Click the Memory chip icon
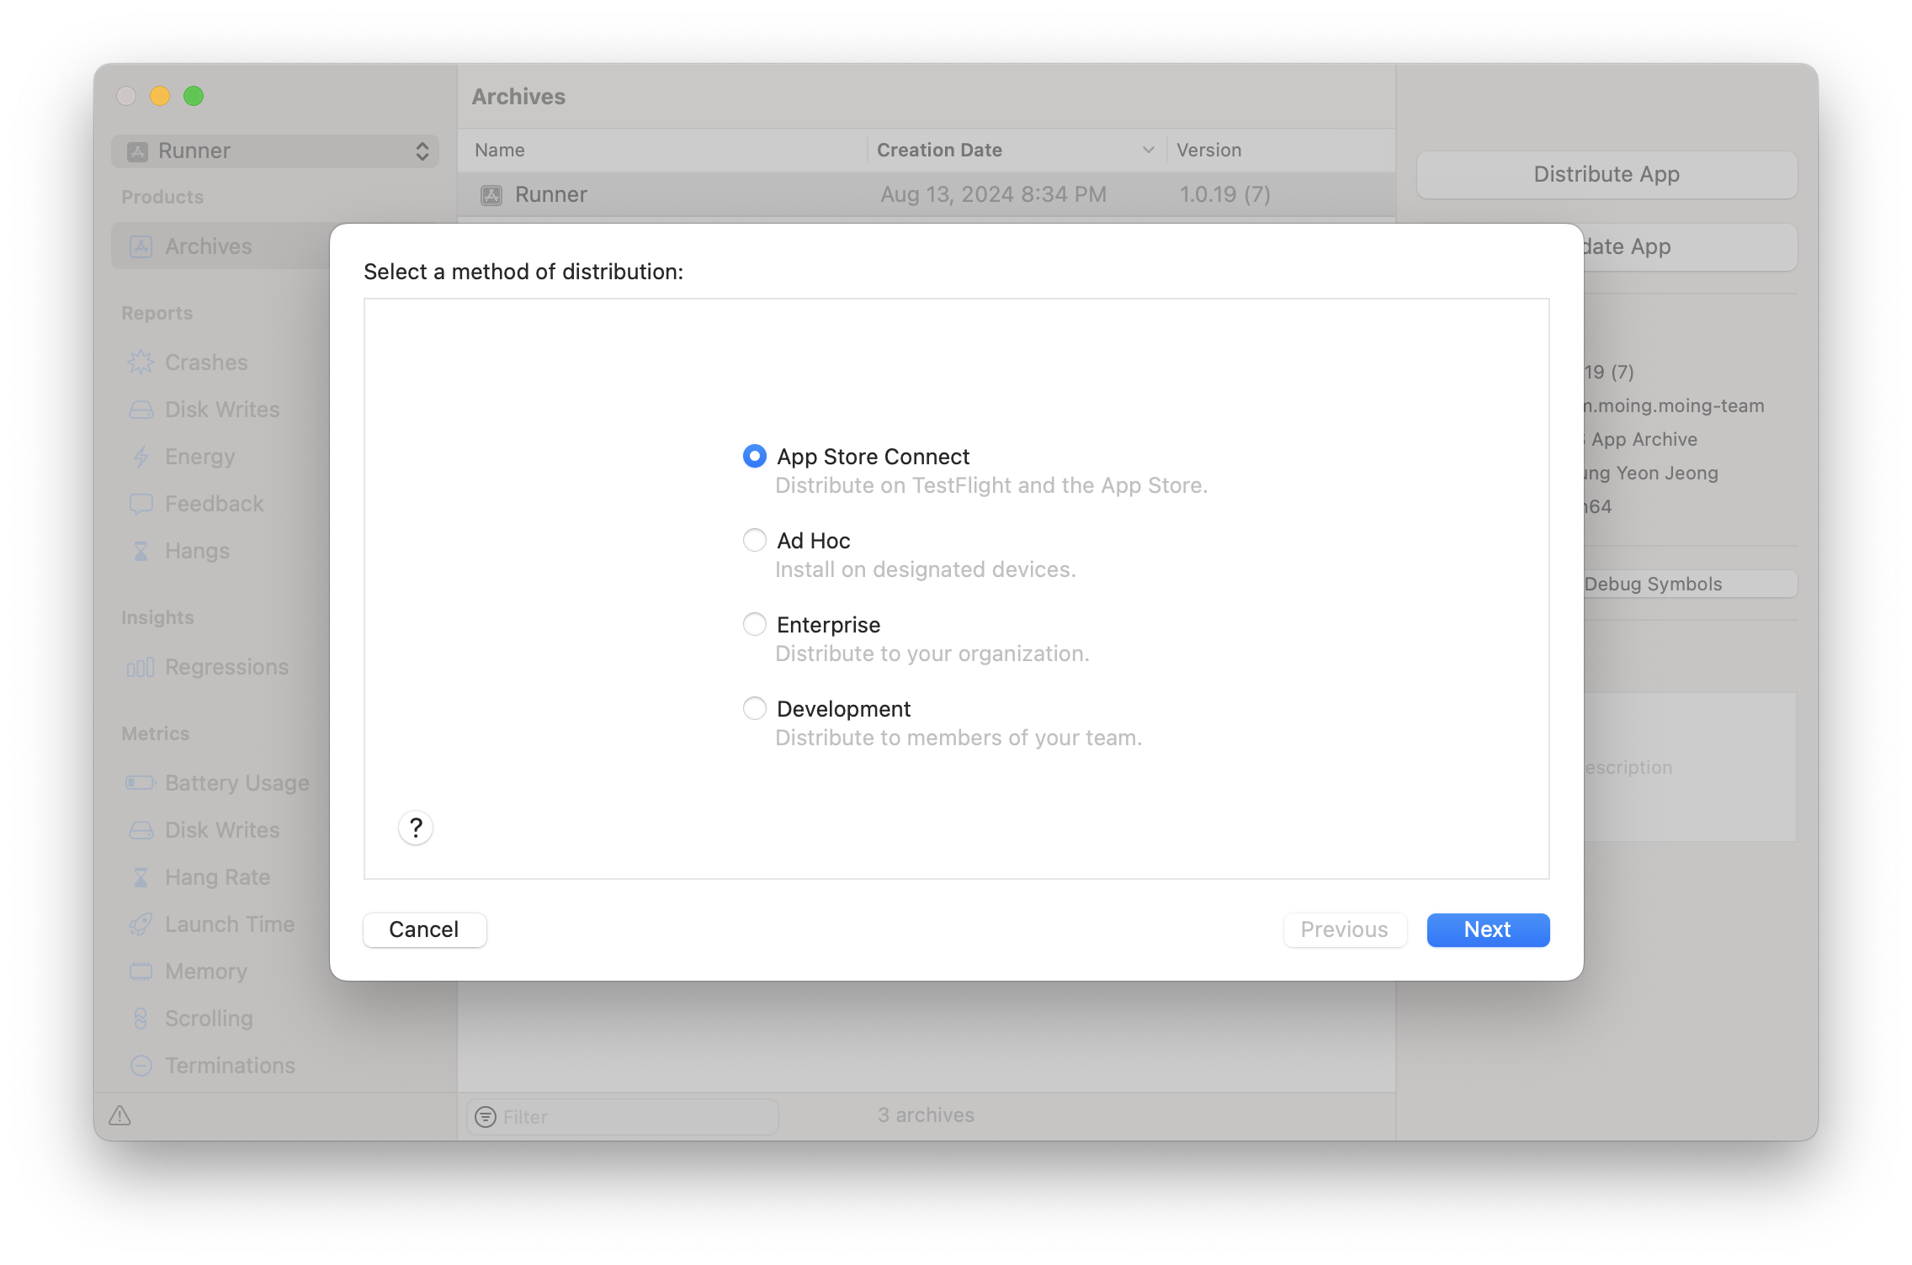This screenshot has height=1265, width=1912. click(x=141, y=971)
